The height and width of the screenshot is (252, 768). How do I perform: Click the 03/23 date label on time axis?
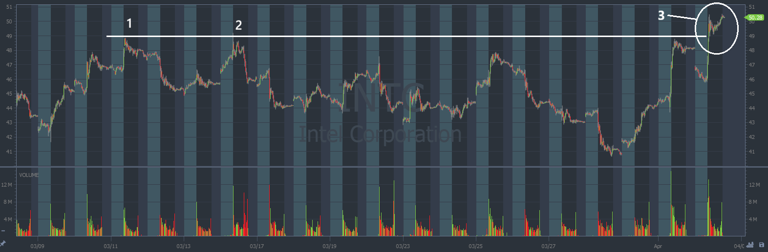(x=403, y=246)
